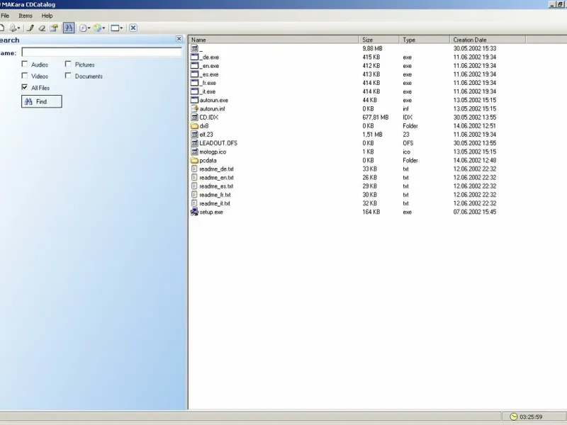Image resolution: width=567 pixels, height=425 pixels.
Task: Select the _en.exe file icon
Action: pos(194,66)
